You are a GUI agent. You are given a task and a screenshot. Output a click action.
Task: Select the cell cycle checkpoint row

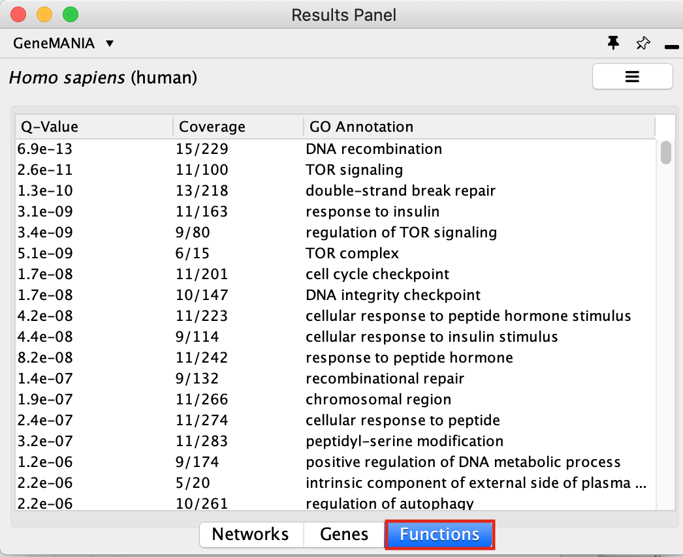[377, 274]
